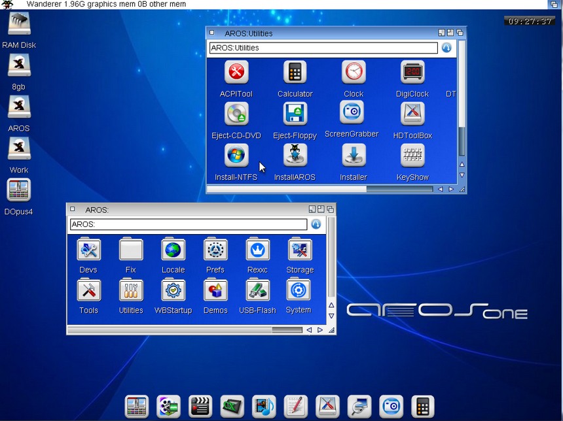The height and width of the screenshot is (421, 563).
Task: Click the Install-NTFS icon
Action: 236,156
